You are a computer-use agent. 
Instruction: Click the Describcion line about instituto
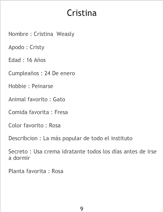[x=70, y=138]
